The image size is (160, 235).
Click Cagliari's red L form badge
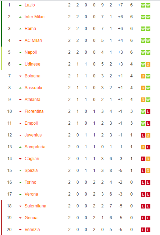tap(143, 159)
